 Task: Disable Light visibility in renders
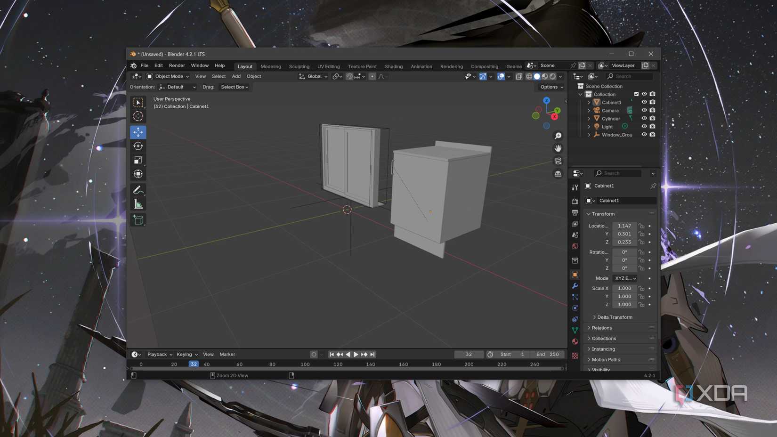click(x=653, y=126)
